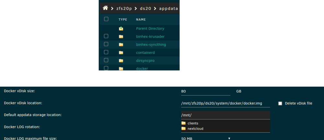Select the dirsyncpro row checkbox
324x140 pixels.
106,60
